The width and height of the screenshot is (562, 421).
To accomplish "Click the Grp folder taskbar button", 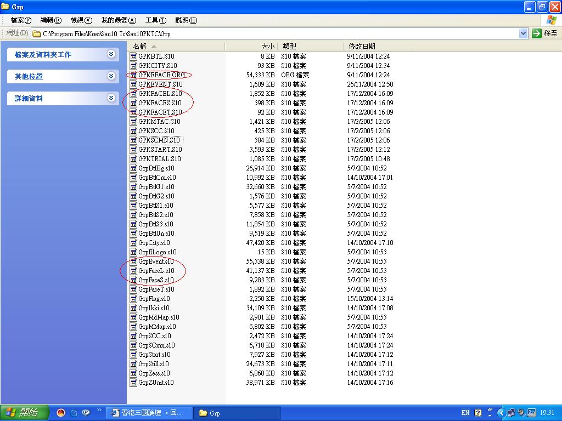I will [237, 413].
